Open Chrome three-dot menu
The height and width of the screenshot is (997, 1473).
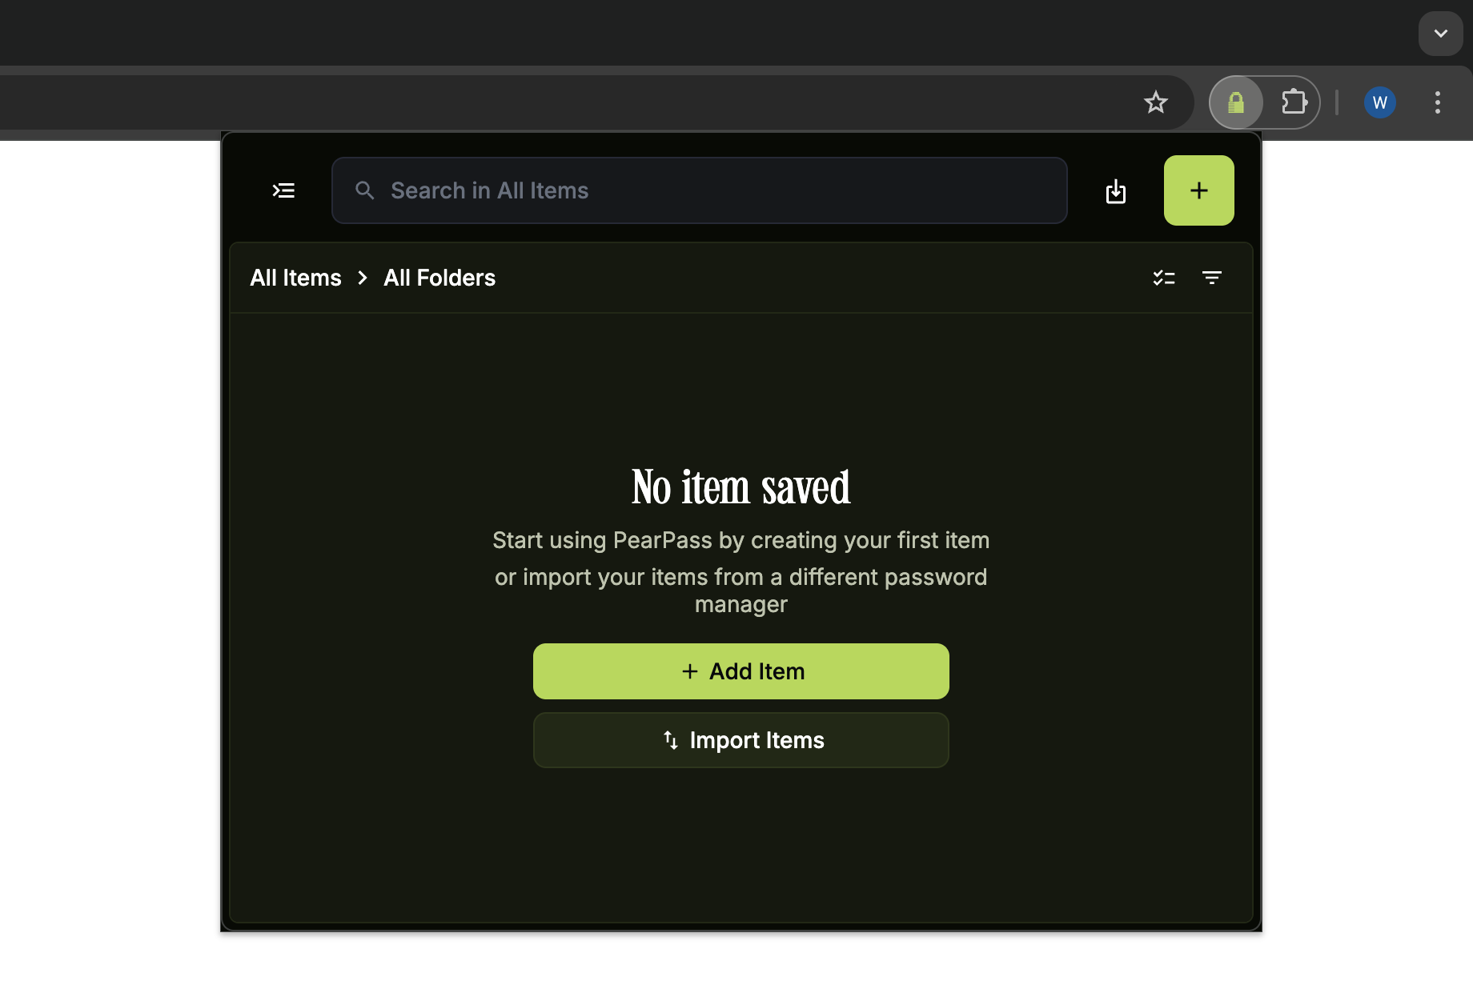[1437, 102]
